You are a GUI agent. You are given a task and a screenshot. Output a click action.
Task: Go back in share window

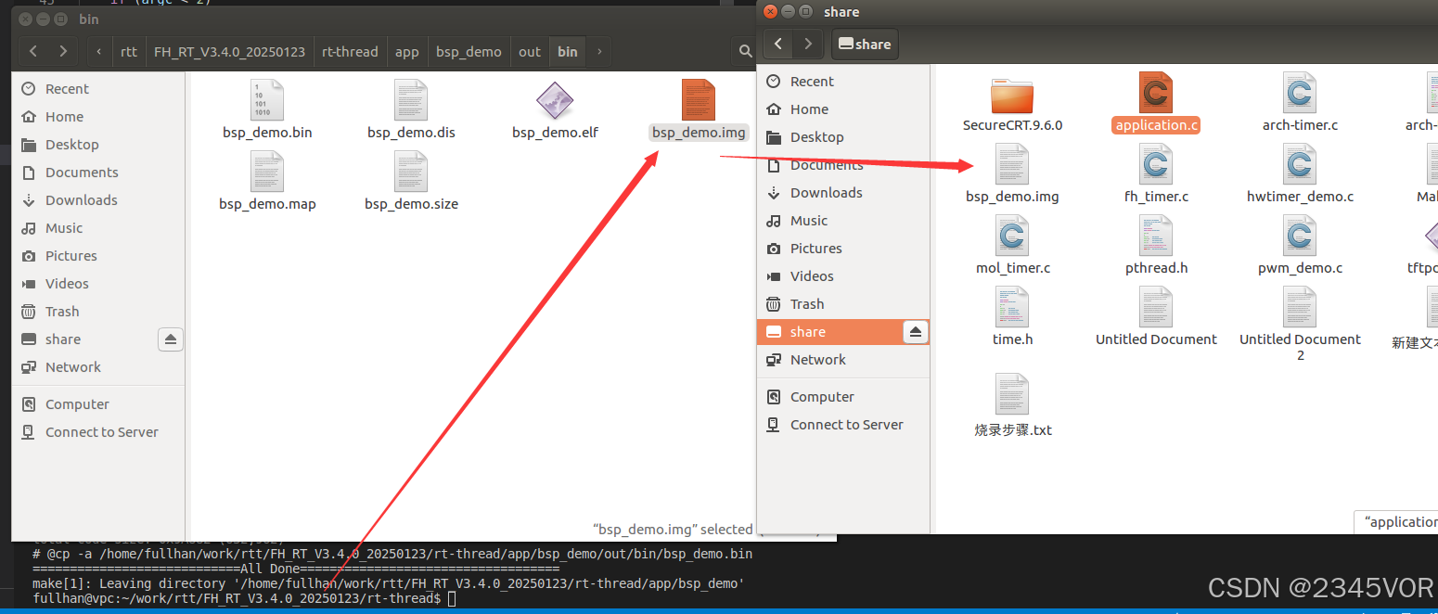777,44
